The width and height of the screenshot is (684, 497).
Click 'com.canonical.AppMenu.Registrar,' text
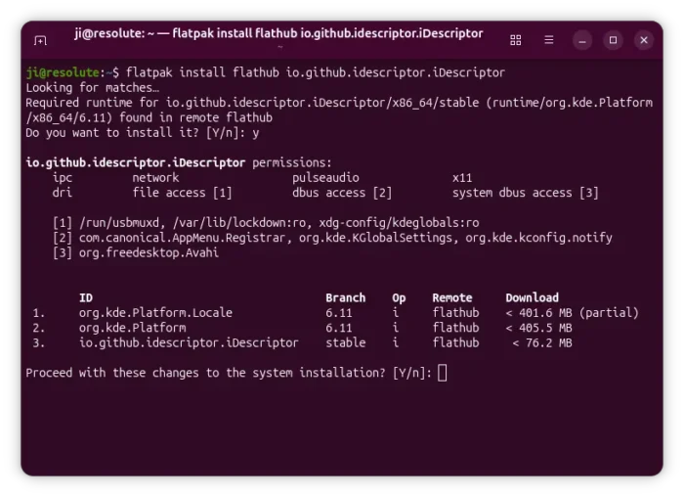186,238
